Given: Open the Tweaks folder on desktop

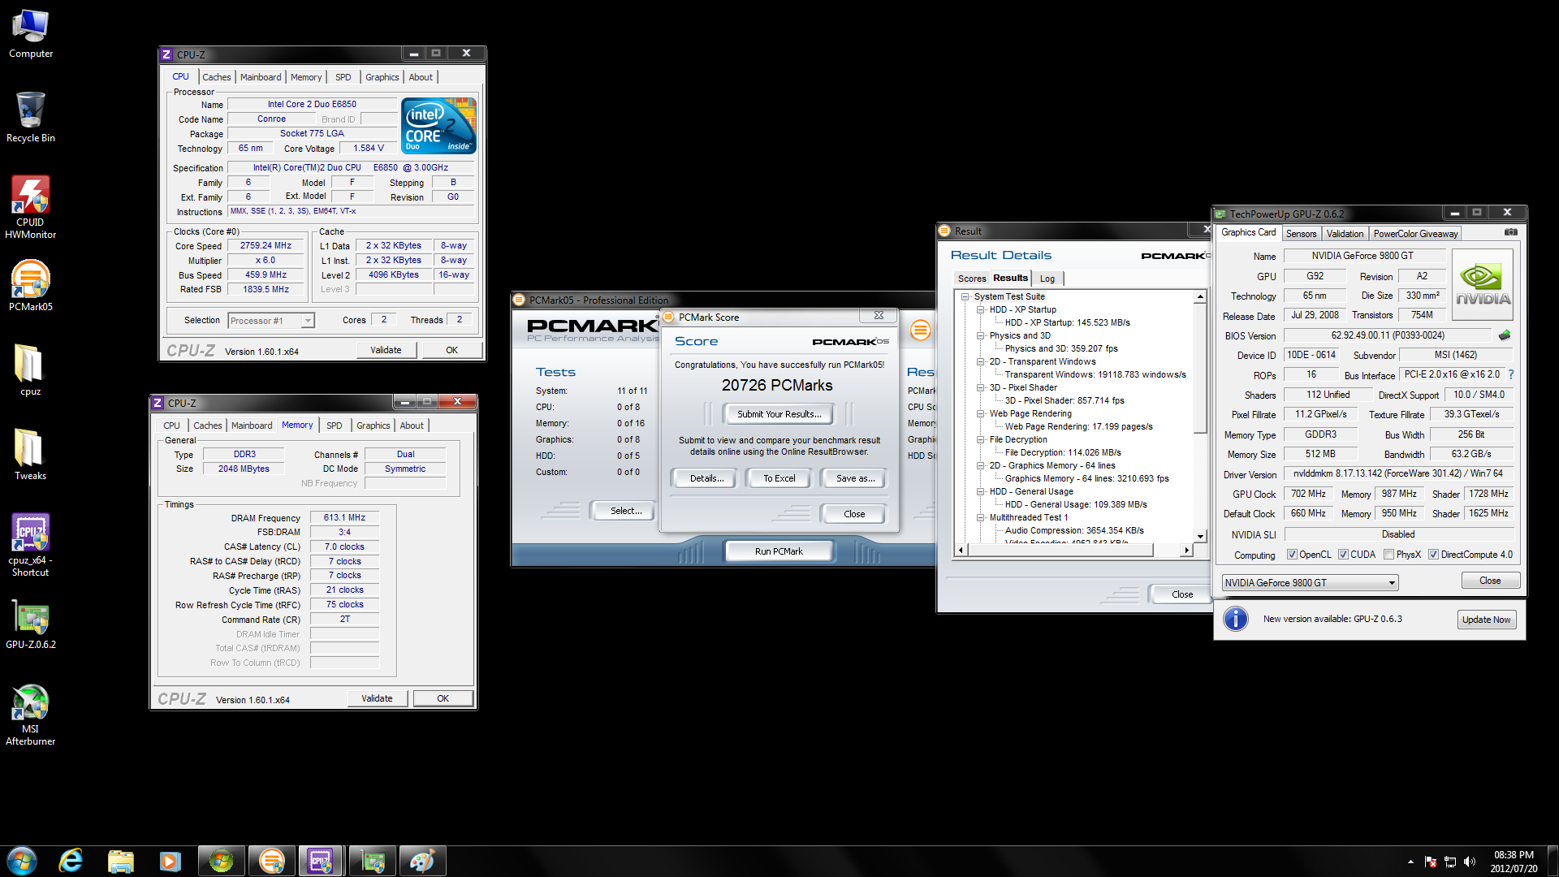Looking at the screenshot, I should [x=31, y=455].
